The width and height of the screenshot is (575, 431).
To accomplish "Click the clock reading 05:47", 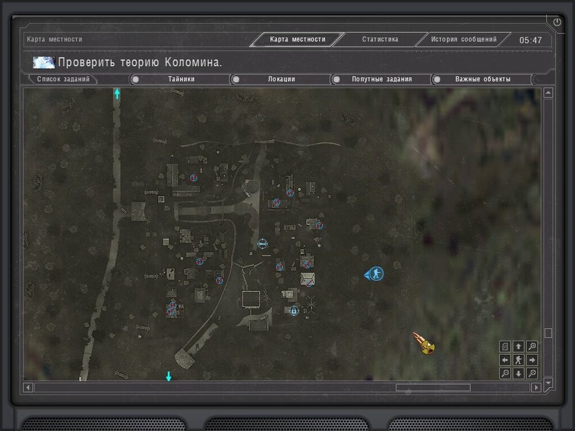I will pyautogui.click(x=530, y=40).
